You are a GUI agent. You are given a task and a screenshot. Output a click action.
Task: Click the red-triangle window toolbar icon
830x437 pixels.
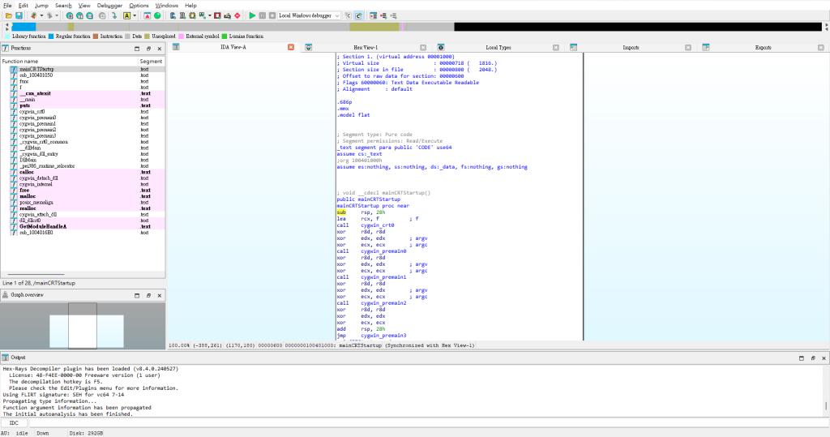point(148,16)
